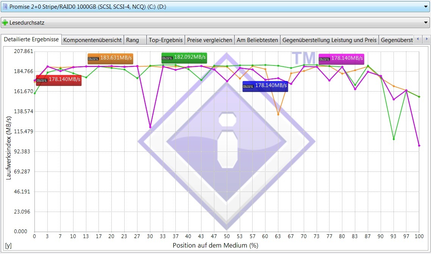Click the x-axis label 17
The height and width of the screenshot is (254, 431).
(98, 237)
